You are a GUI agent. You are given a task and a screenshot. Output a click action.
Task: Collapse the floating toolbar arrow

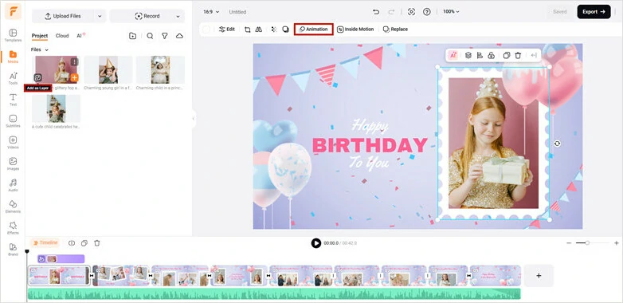(534, 55)
